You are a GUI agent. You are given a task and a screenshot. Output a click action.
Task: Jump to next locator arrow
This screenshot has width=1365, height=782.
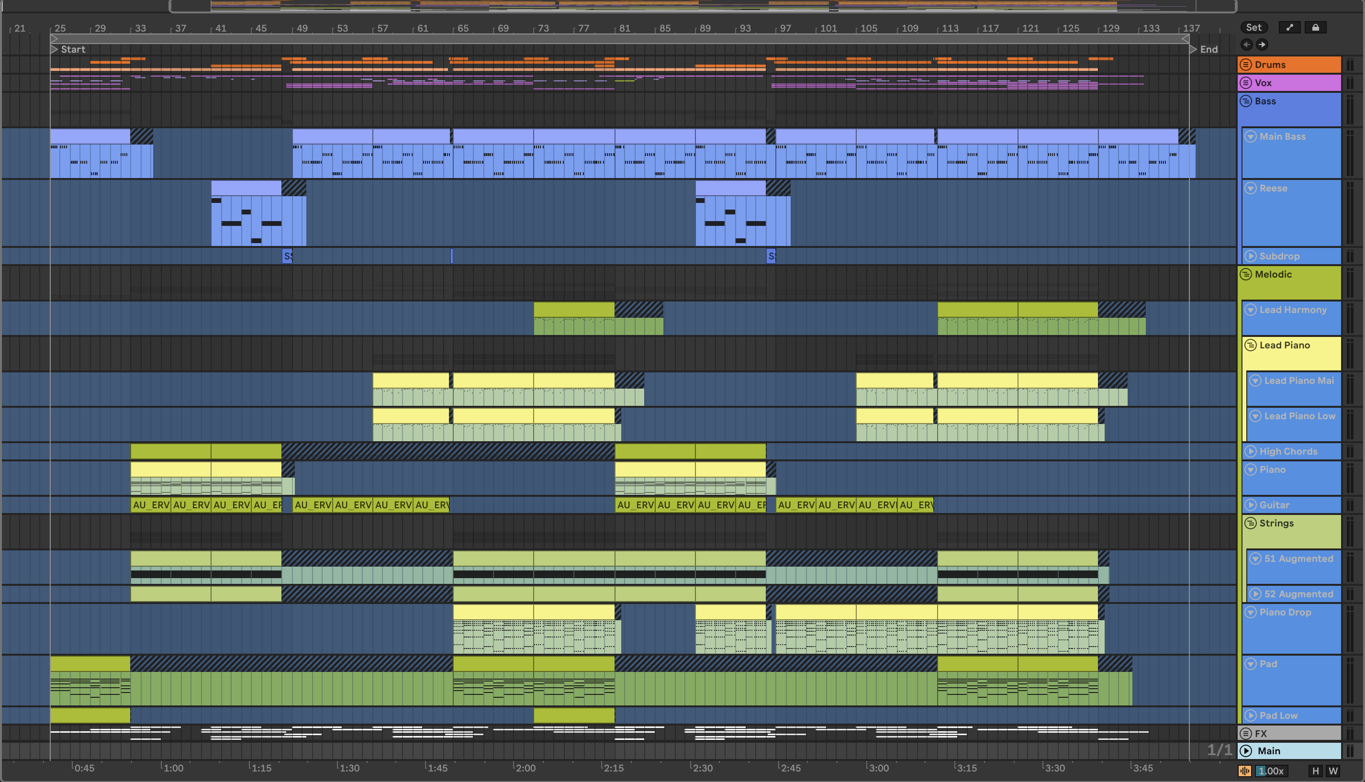[x=1262, y=45]
